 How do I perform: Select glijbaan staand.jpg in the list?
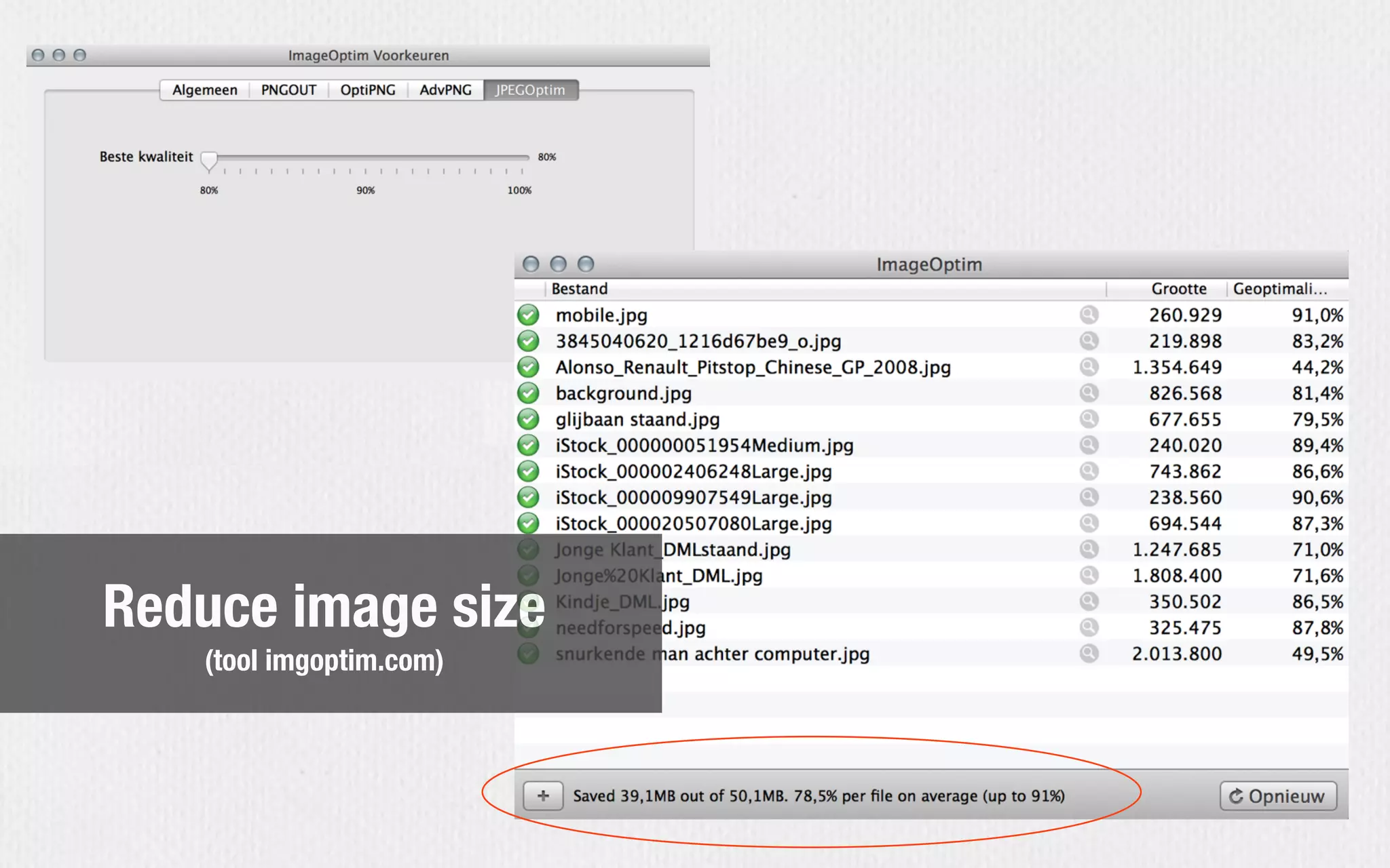pyautogui.click(x=931, y=419)
